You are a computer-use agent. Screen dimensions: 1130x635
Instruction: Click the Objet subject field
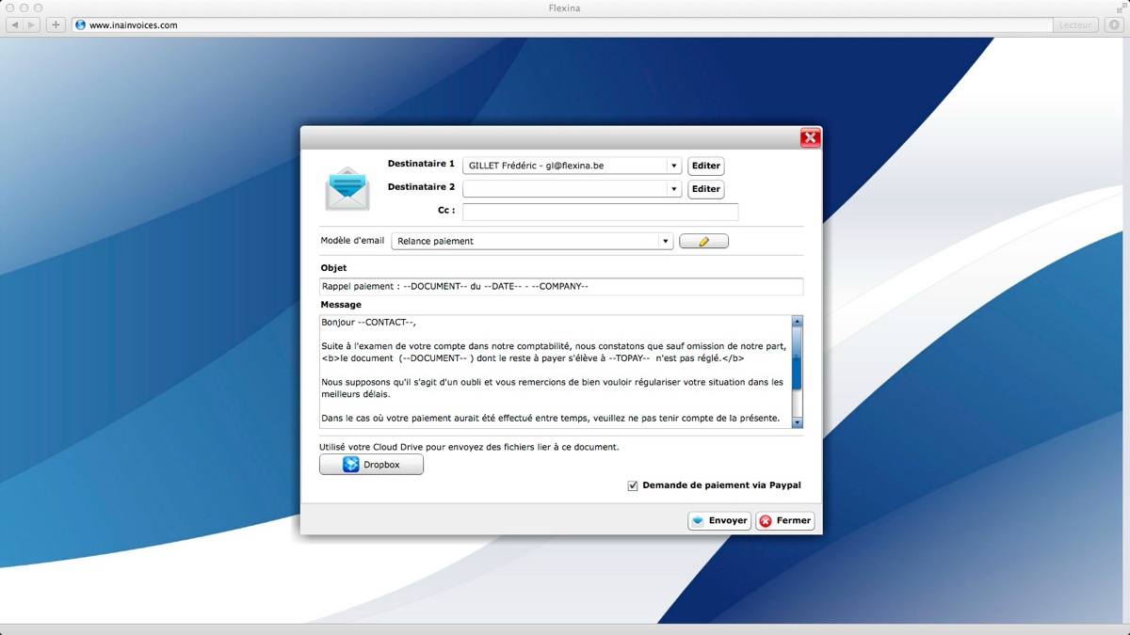tap(561, 286)
